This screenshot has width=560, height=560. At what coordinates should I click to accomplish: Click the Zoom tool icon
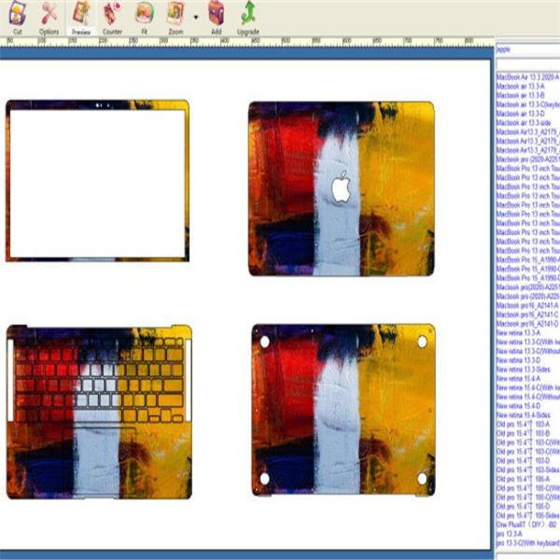click(175, 14)
